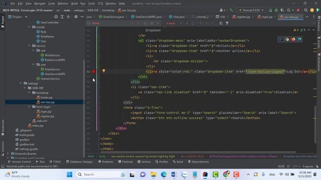Screen dimensions: 321x180
Task: Open page preview in Firefox browser icon
Action: (x=293, y=39)
